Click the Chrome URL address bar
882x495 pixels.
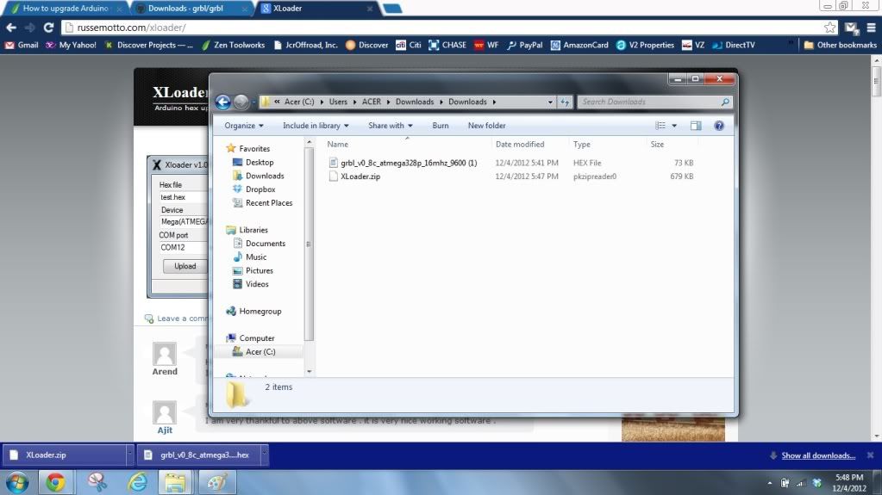(447, 27)
